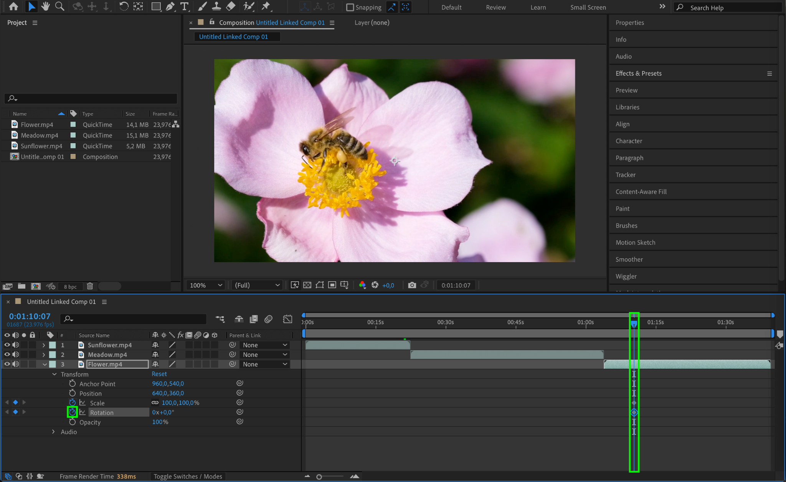
Task: Click Toggle Switches / Modes button
Action: coord(188,476)
